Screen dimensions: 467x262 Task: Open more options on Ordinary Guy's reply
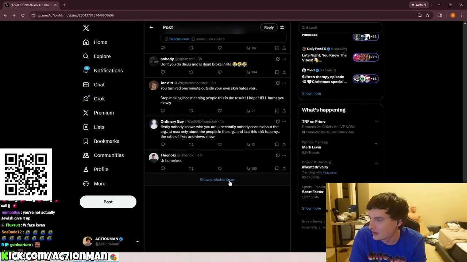pyautogui.click(x=284, y=122)
